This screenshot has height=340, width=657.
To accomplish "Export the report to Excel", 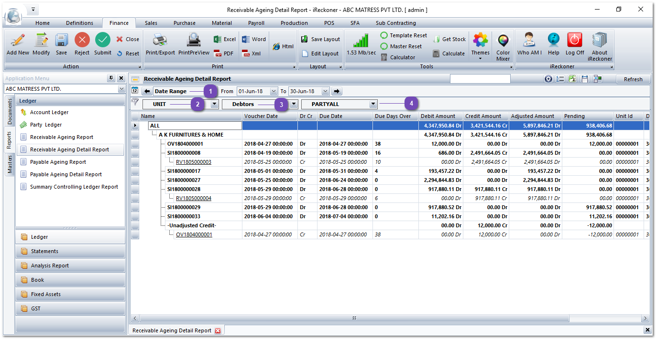I will point(224,39).
